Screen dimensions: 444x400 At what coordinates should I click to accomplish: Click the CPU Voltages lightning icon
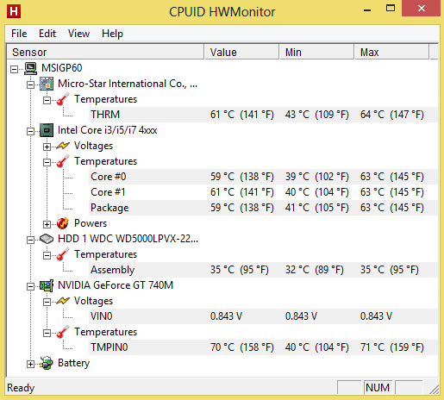coord(63,146)
